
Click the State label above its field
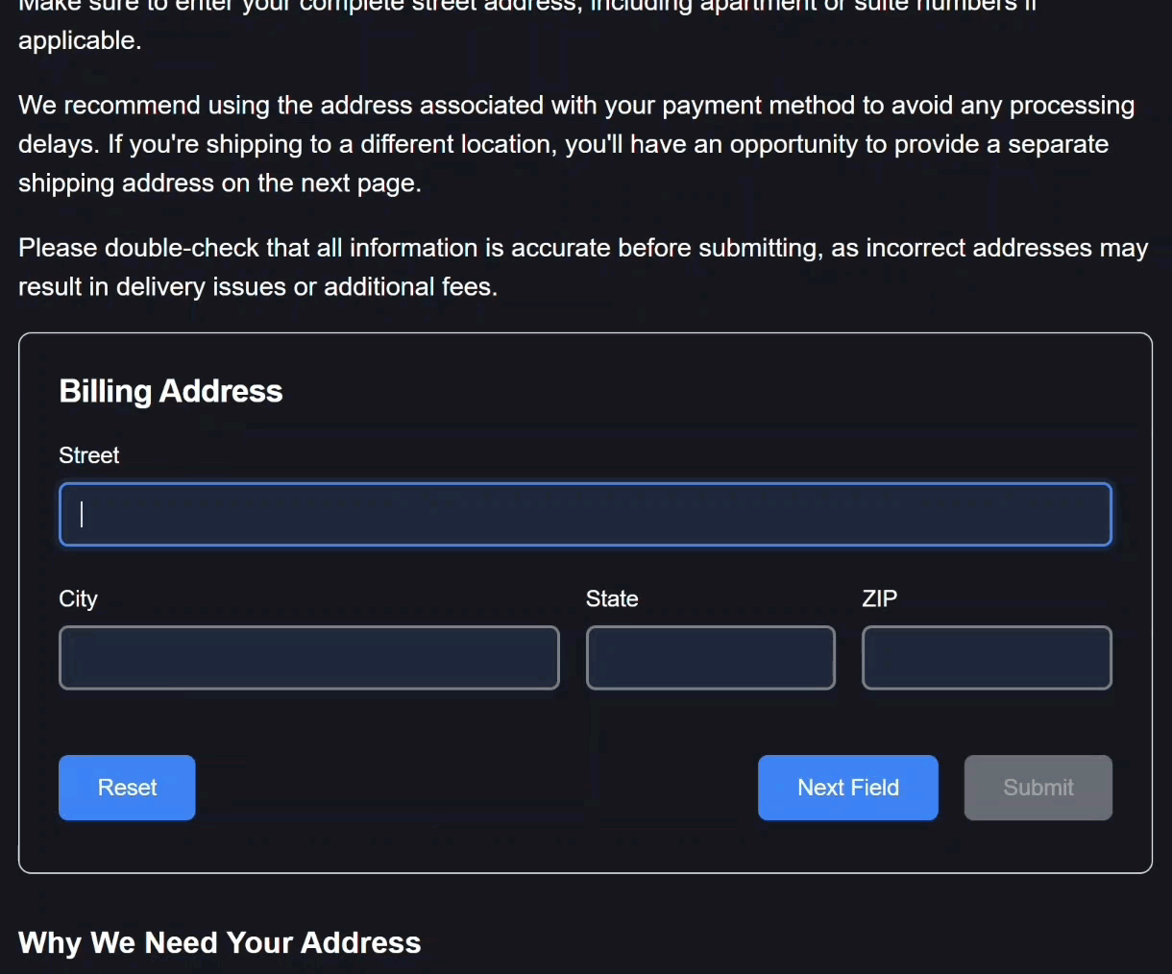pos(612,598)
